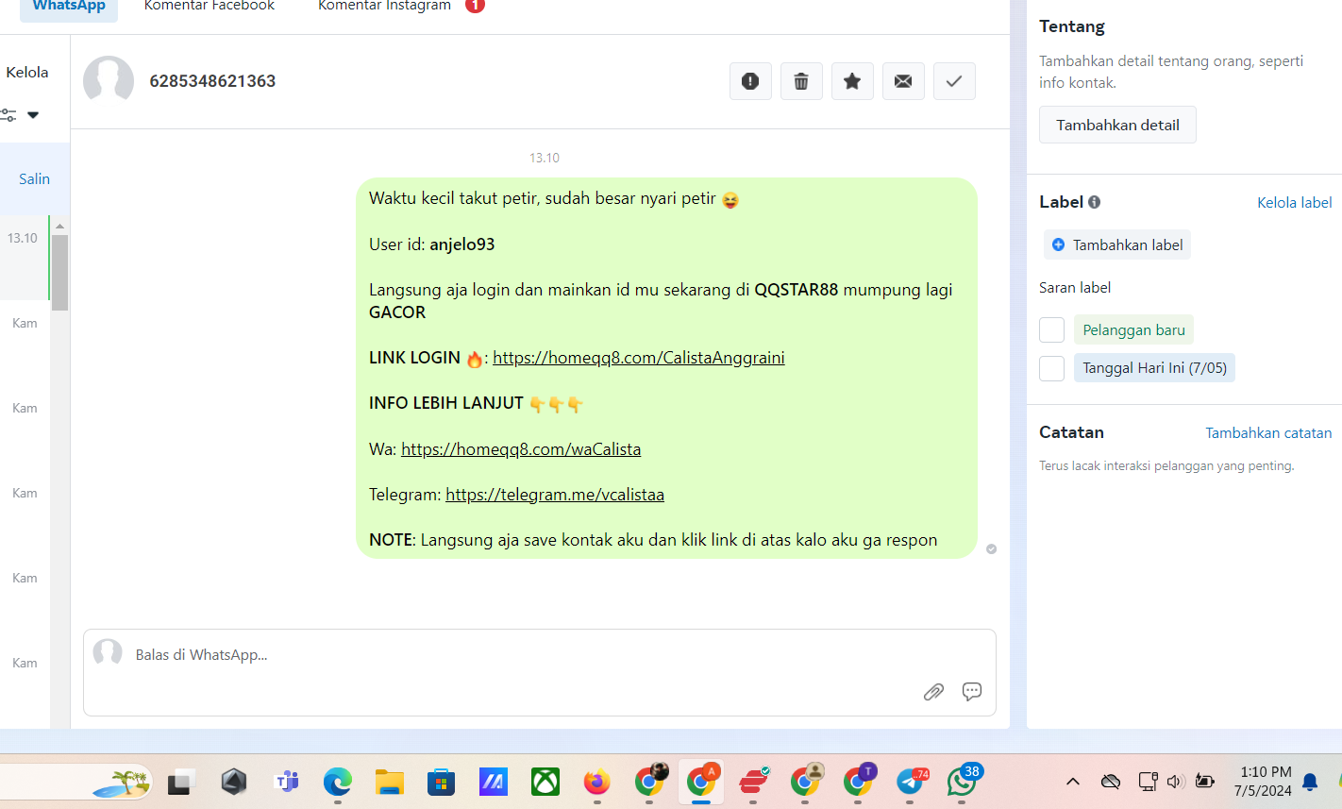Click the Saran label heading

point(1075,287)
